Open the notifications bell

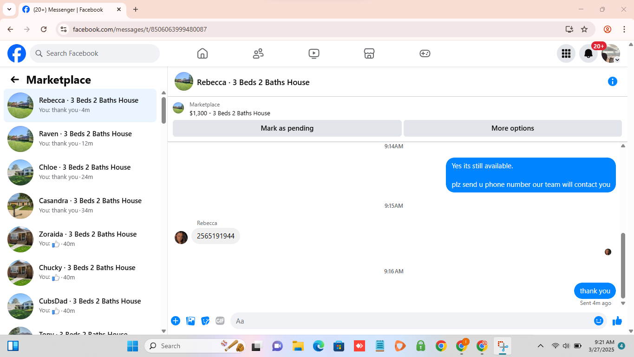pyautogui.click(x=588, y=53)
